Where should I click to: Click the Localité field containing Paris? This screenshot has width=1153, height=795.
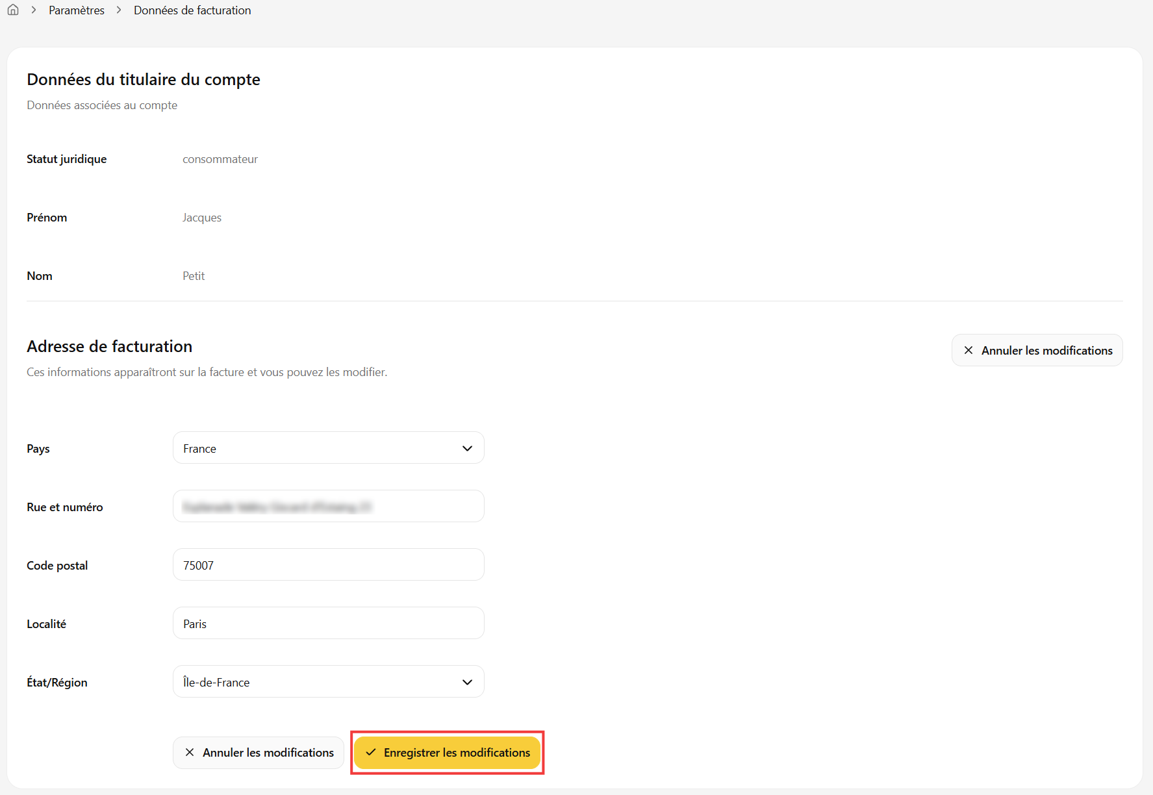(x=328, y=623)
